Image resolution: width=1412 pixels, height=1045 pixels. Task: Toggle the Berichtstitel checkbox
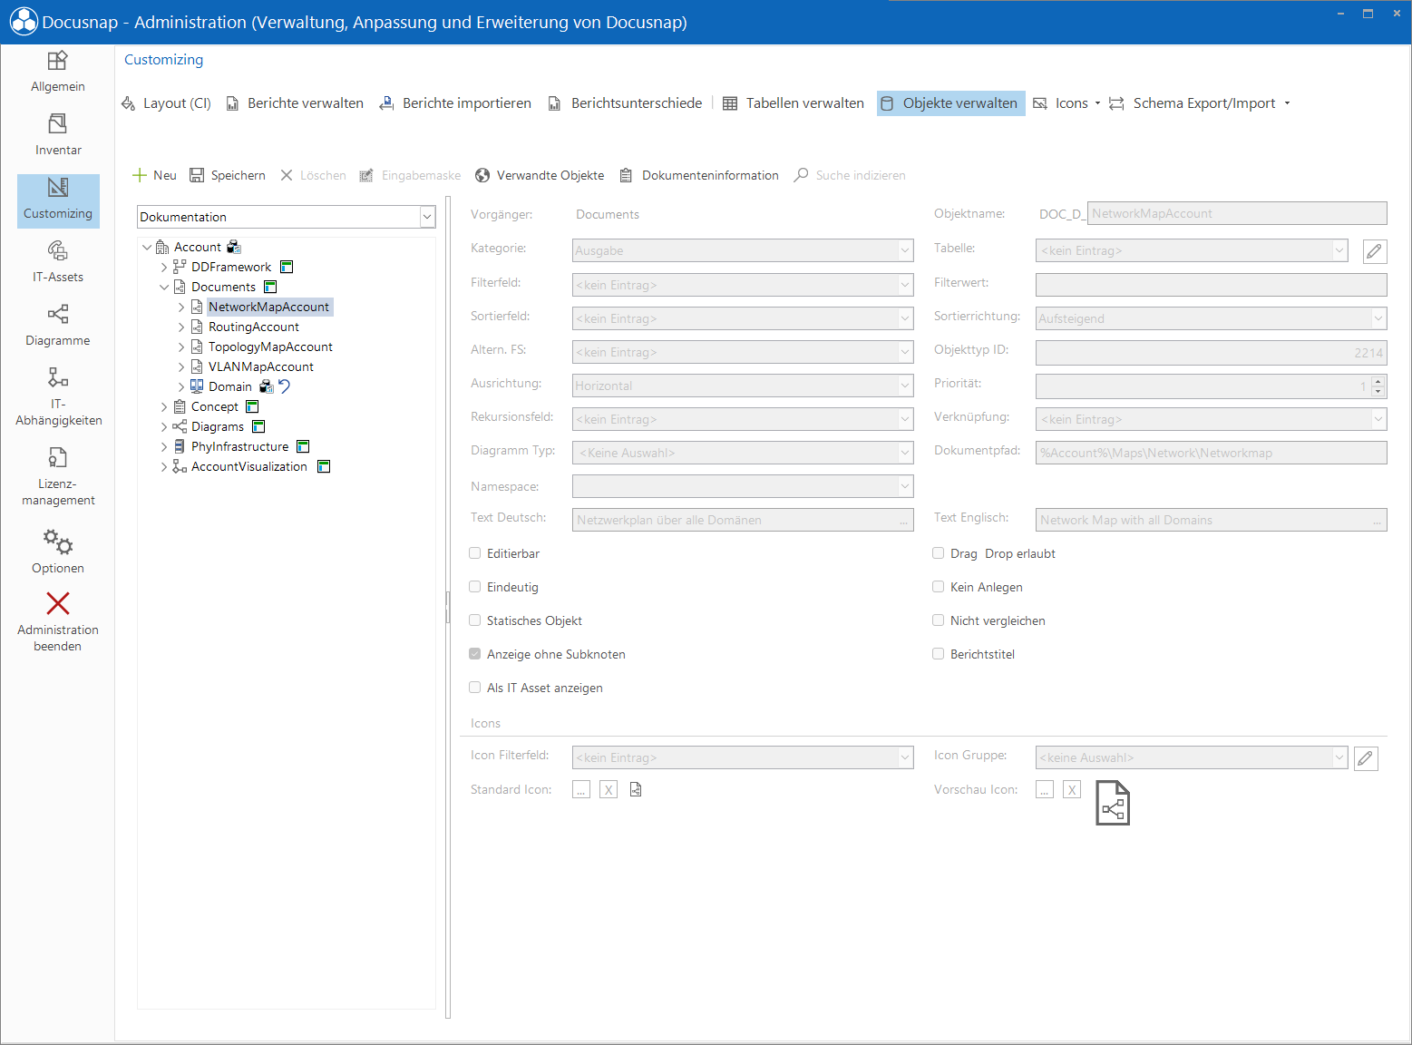(x=939, y=654)
